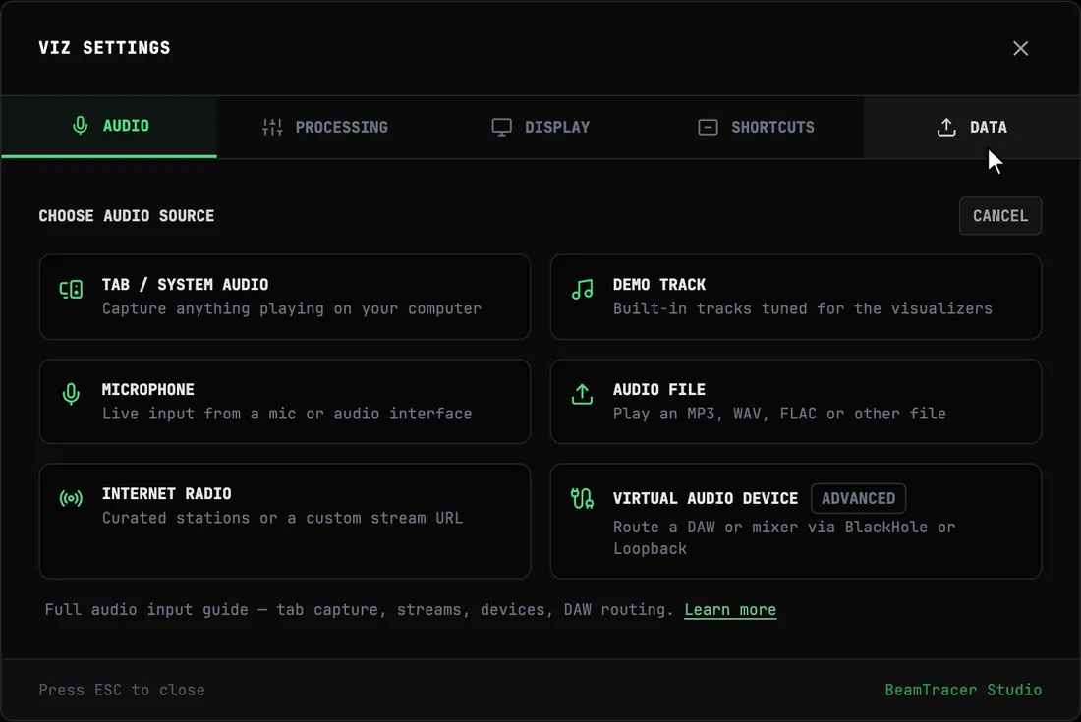Choose Audio File as source
The height and width of the screenshot is (722, 1081).
[796, 402]
